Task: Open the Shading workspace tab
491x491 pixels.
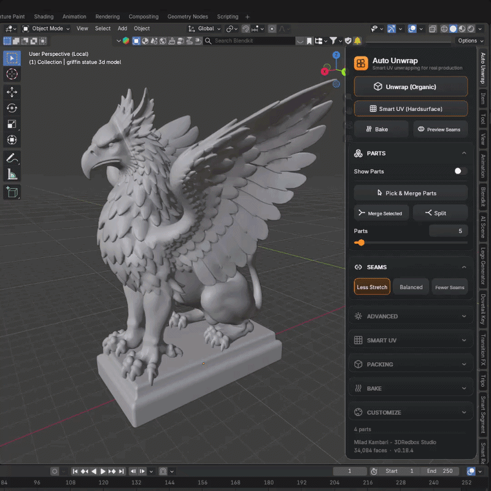Action: tap(44, 17)
